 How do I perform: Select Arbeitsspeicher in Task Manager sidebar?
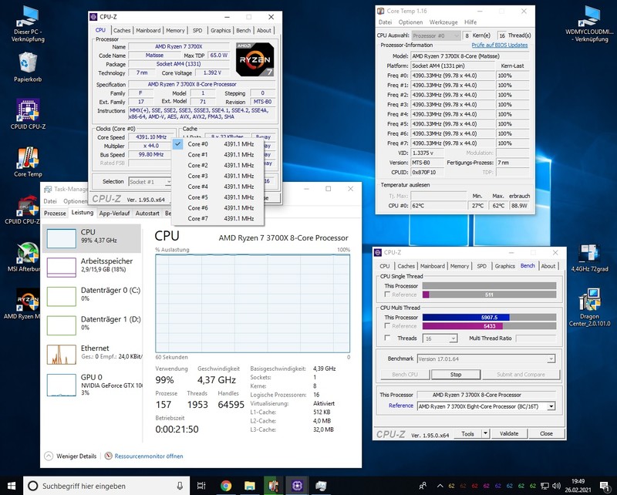(x=92, y=267)
